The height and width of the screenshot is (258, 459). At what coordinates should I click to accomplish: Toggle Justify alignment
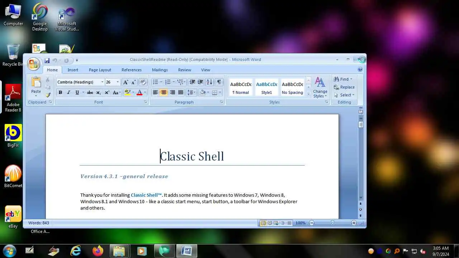(181, 92)
